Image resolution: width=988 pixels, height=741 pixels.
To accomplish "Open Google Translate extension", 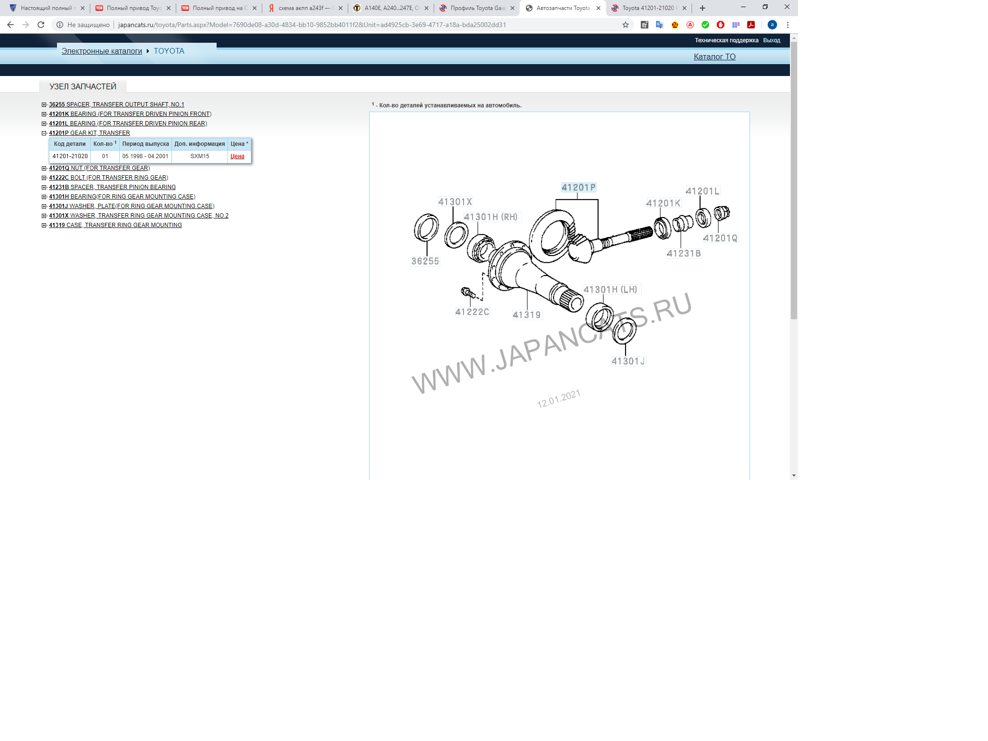I will pyautogui.click(x=659, y=25).
